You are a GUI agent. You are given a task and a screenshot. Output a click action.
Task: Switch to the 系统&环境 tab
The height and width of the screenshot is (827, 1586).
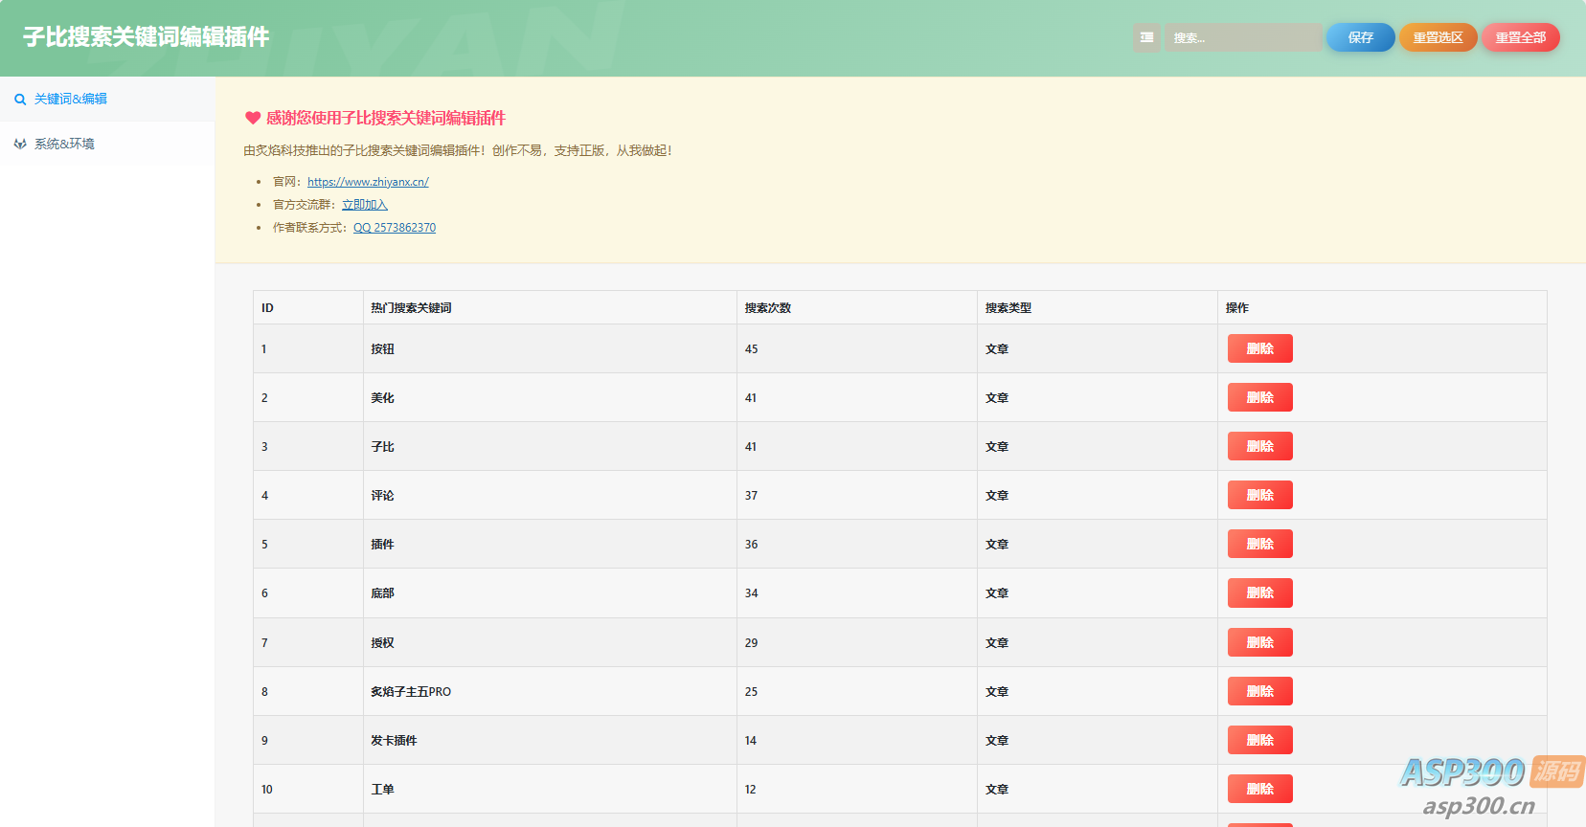64,145
